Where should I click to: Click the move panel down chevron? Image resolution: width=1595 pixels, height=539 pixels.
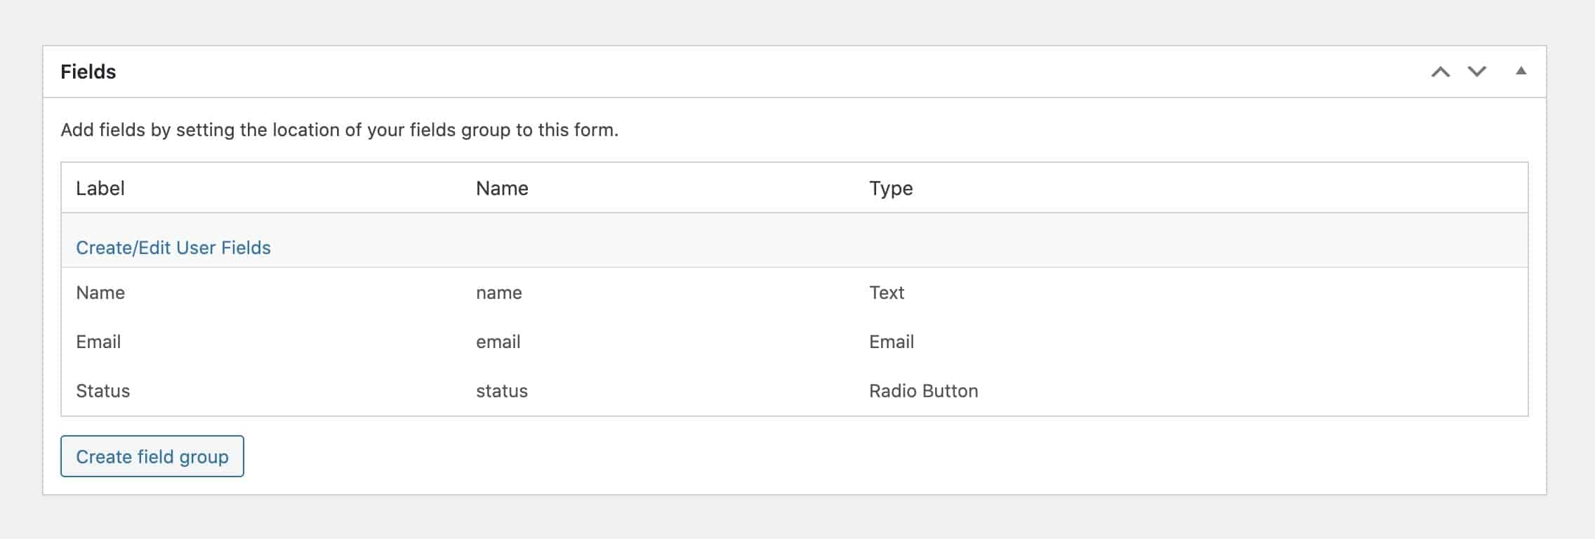(x=1476, y=72)
